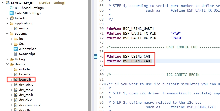This screenshot has width=220, height=111.
Task: Click BSP_USING_CAN on line 76
Action: click(137, 57)
